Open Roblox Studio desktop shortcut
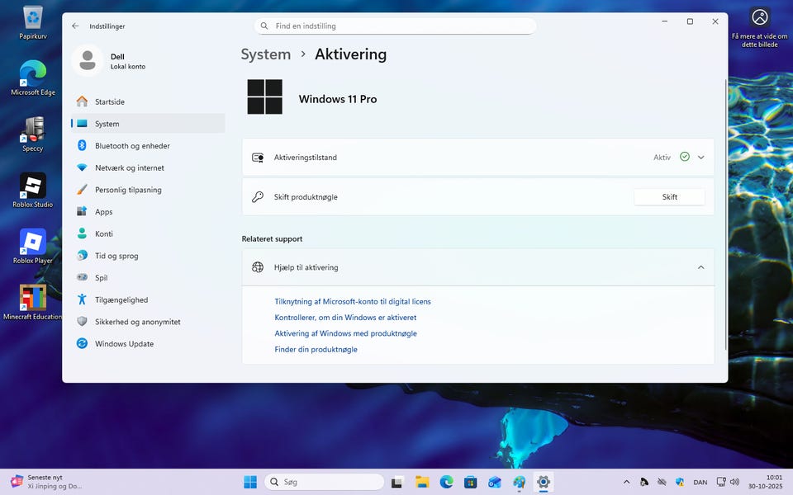793x495 pixels. [x=33, y=187]
